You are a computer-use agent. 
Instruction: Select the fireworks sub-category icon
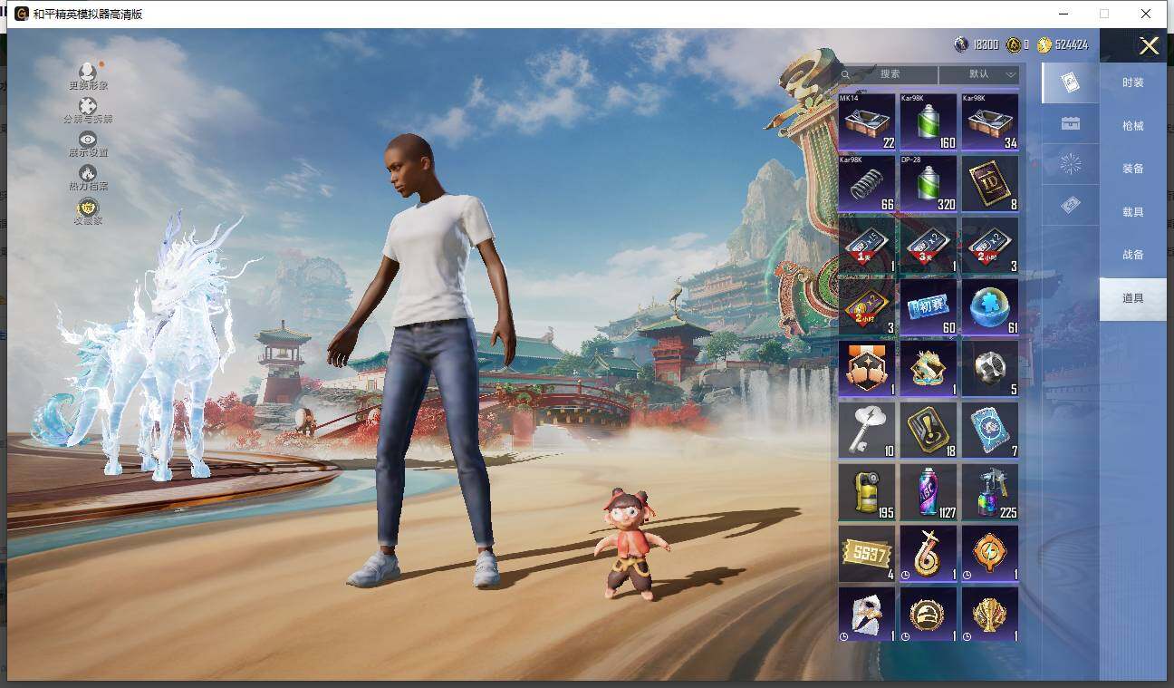[x=1070, y=164]
